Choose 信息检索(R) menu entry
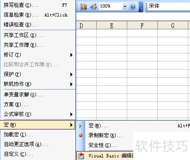Image resolution: width=190 pixels, height=160 pixels. coord(38,15)
